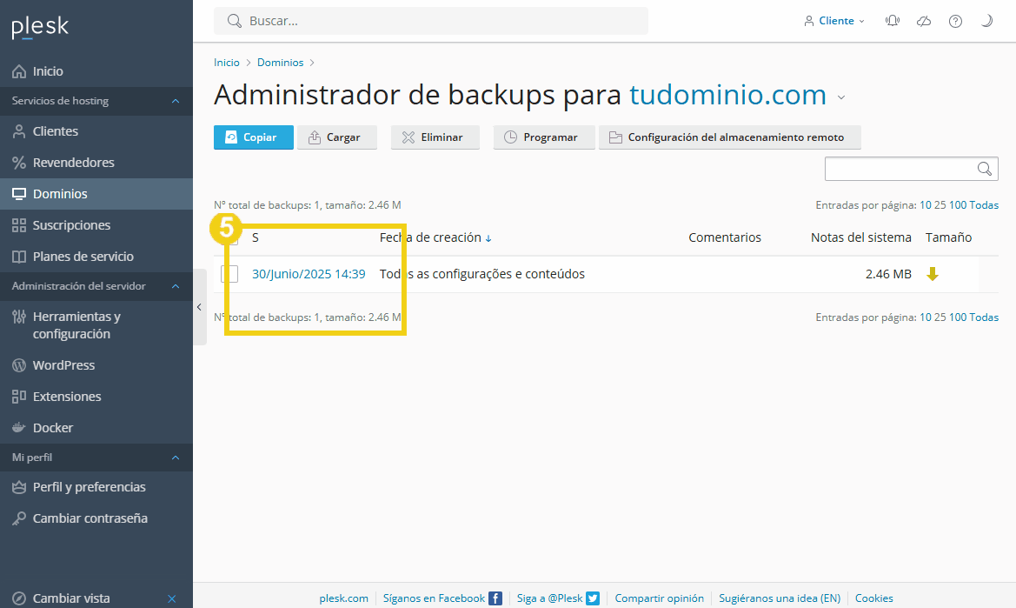Screen dimensions: 1016x608
Task: Open the help question mark icon
Action: click(x=955, y=21)
